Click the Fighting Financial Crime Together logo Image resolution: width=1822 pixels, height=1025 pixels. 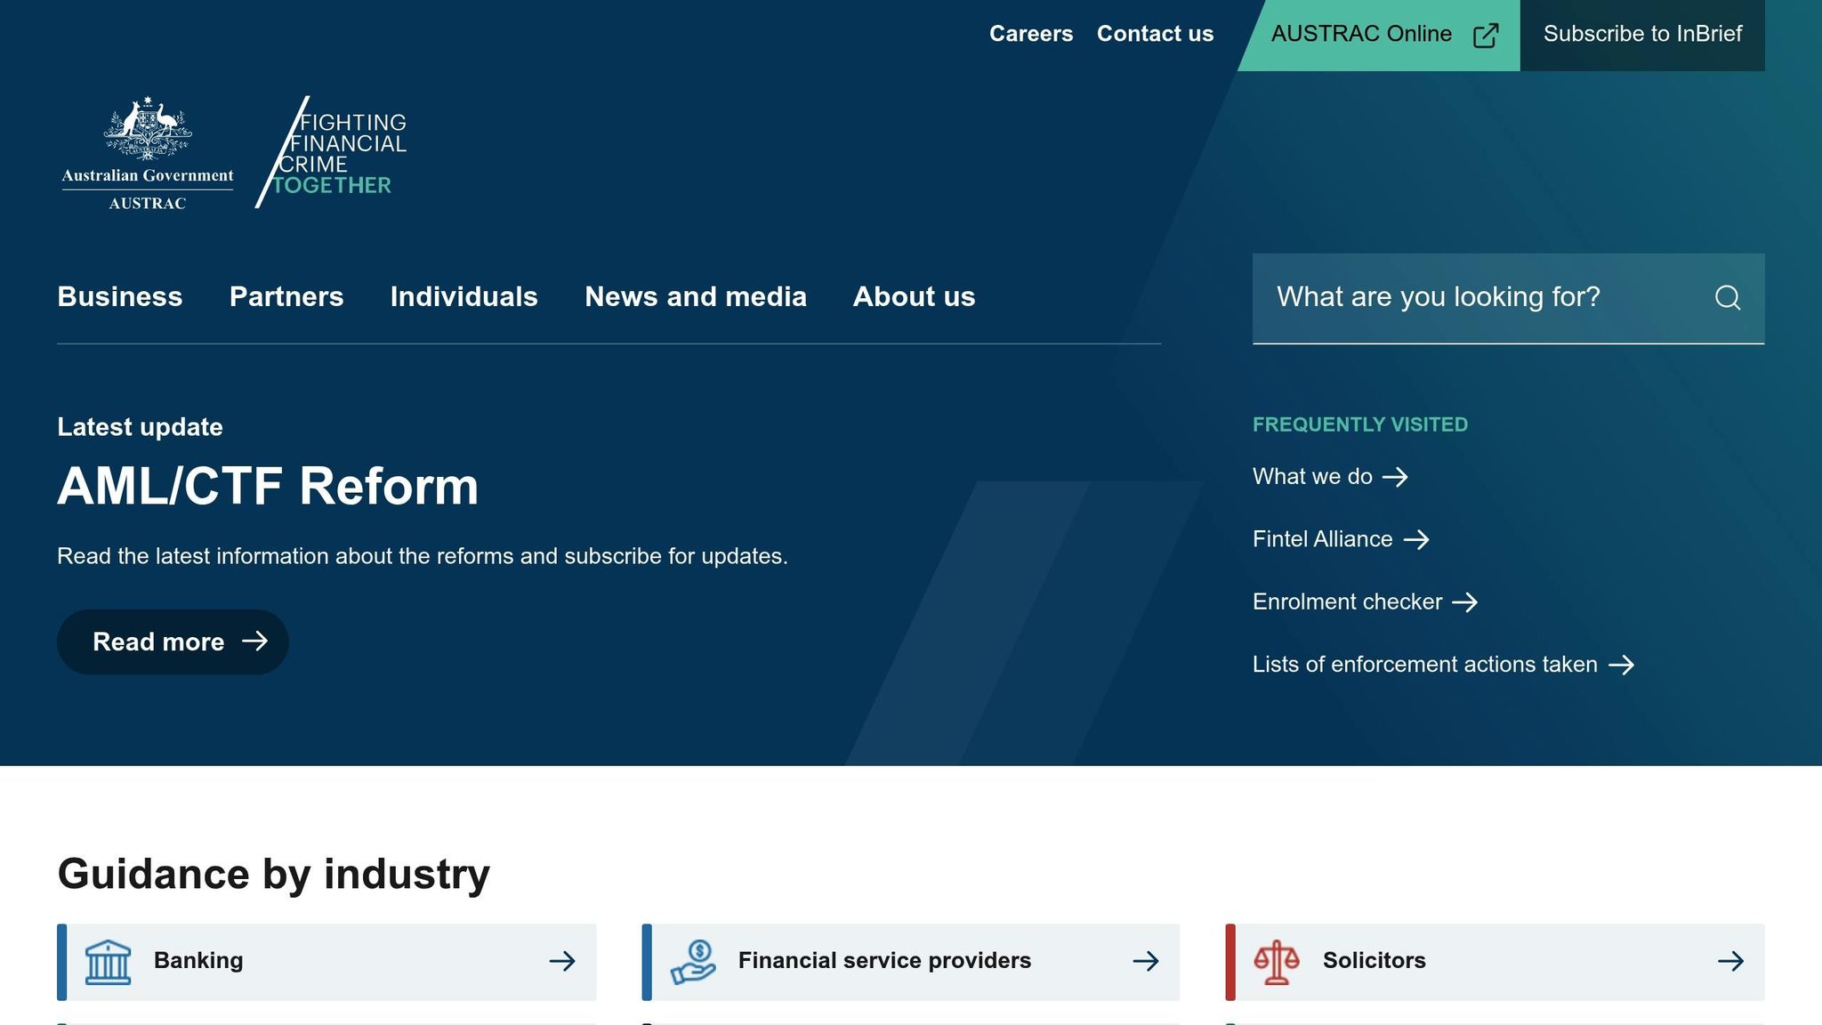click(331, 152)
